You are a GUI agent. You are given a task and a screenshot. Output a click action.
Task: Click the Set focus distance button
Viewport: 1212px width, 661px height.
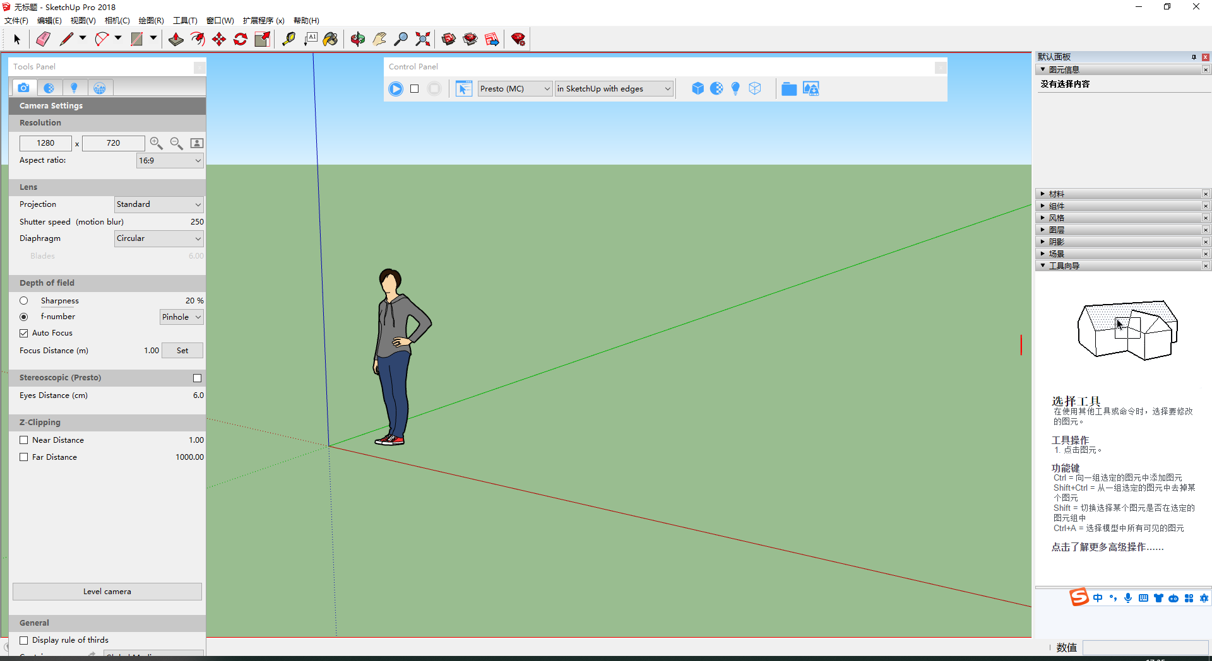pos(182,351)
